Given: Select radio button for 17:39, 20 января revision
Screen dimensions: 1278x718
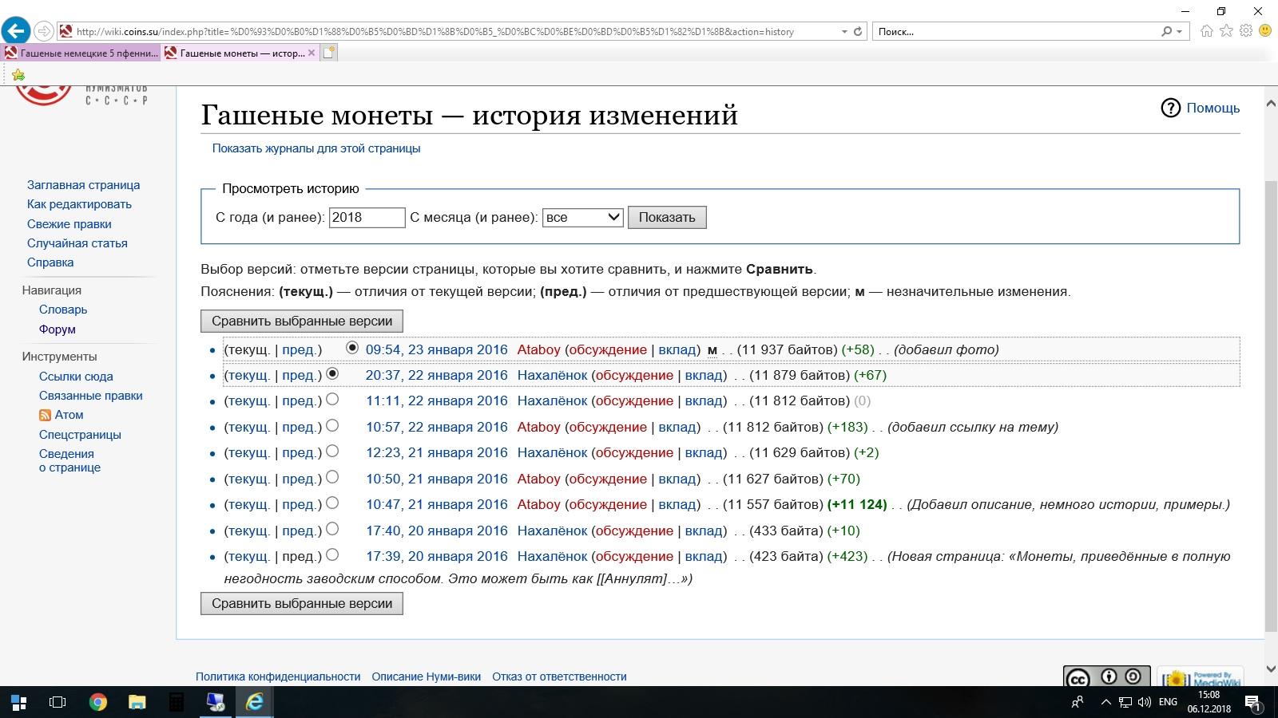Looking at the screenshot, I should (332, 554).
